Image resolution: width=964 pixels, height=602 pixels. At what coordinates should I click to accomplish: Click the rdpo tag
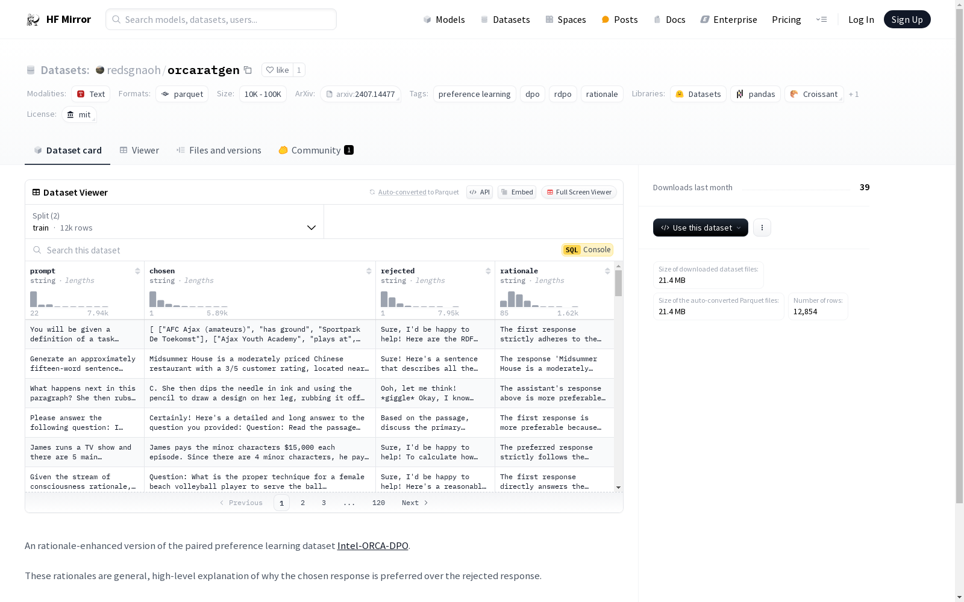click(x=563, y=95)
